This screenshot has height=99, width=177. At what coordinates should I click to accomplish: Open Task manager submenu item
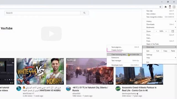pyautogui.click(x=124, y=61)
